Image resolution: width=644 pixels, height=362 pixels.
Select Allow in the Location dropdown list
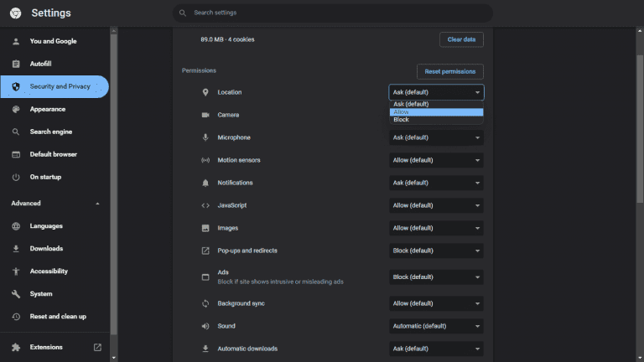436,111
